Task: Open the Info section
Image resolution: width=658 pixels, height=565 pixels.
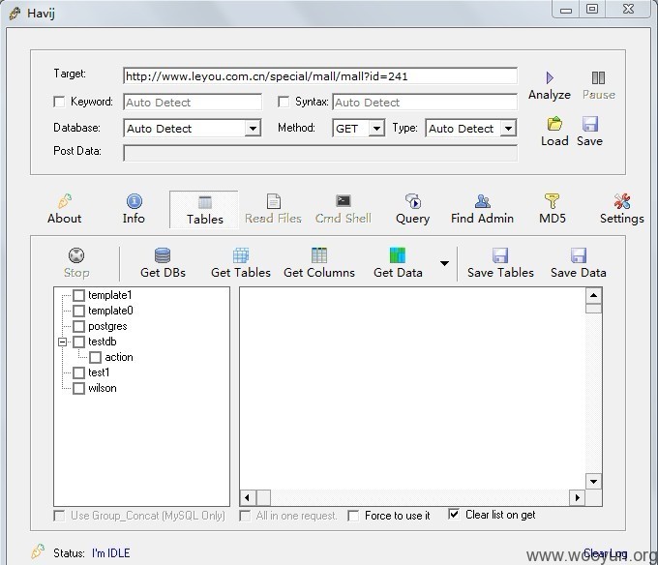Action: pos(134,209)
